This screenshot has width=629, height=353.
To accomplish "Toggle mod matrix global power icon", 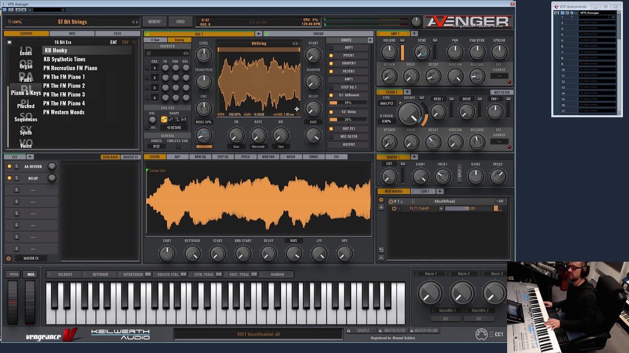I will tap(381, 200).
